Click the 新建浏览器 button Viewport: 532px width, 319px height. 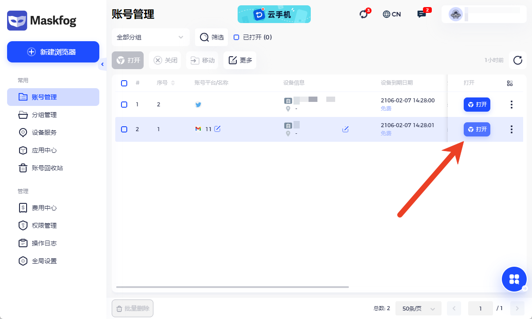(53, 52)
